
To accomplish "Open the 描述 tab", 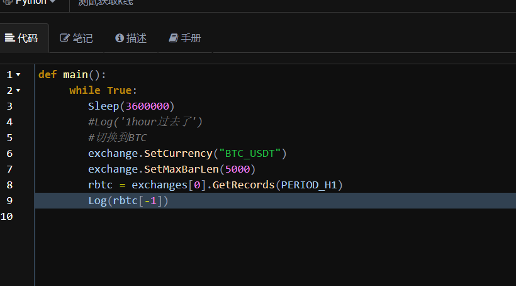I will pos(131,38).
